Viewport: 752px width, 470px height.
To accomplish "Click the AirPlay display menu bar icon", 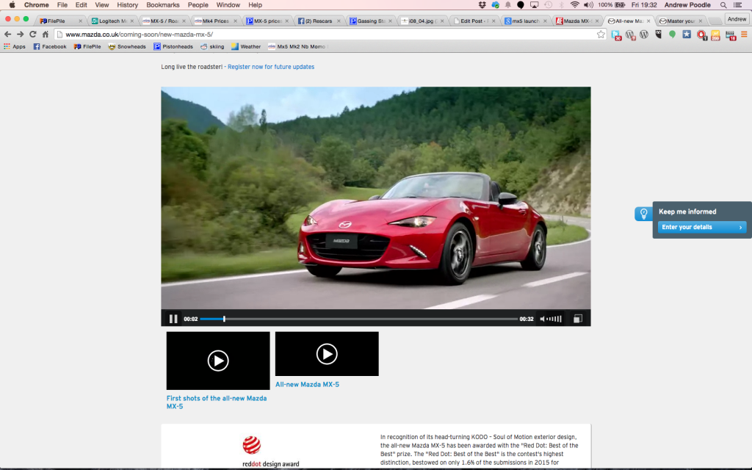I will pyautogui.click(x=534, y=5).
